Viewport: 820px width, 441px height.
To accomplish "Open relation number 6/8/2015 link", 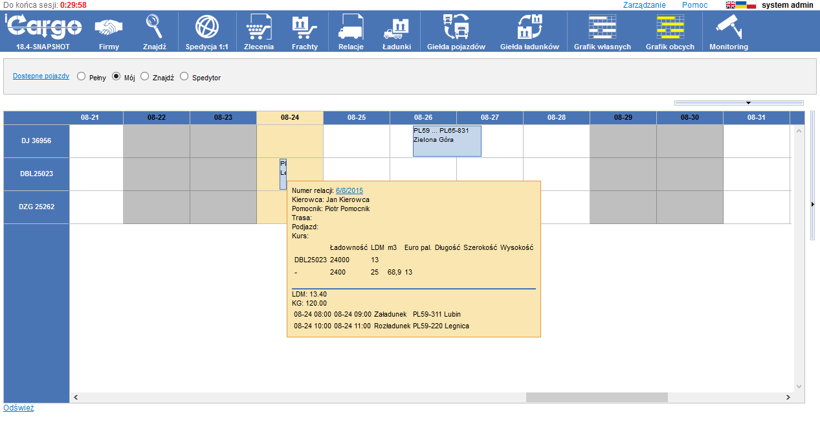I will (349, 191).
